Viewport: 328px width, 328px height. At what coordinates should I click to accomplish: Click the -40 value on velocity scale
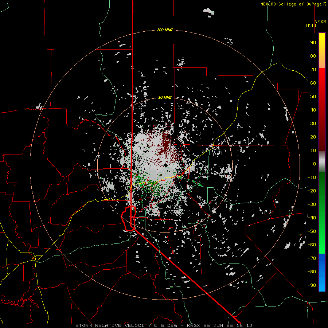coord(312,218)
